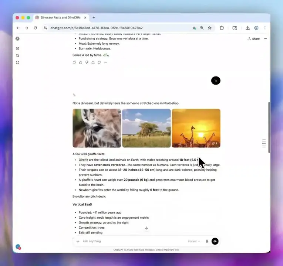This screenshot has width=283, height=266.
Task: Click 'Moat: Extremely long runway.' line
Action: pyautogui.click(x=99, y=44)
